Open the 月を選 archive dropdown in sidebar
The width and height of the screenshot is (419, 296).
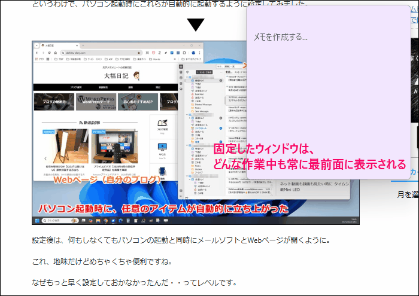(x=408, y=194)
